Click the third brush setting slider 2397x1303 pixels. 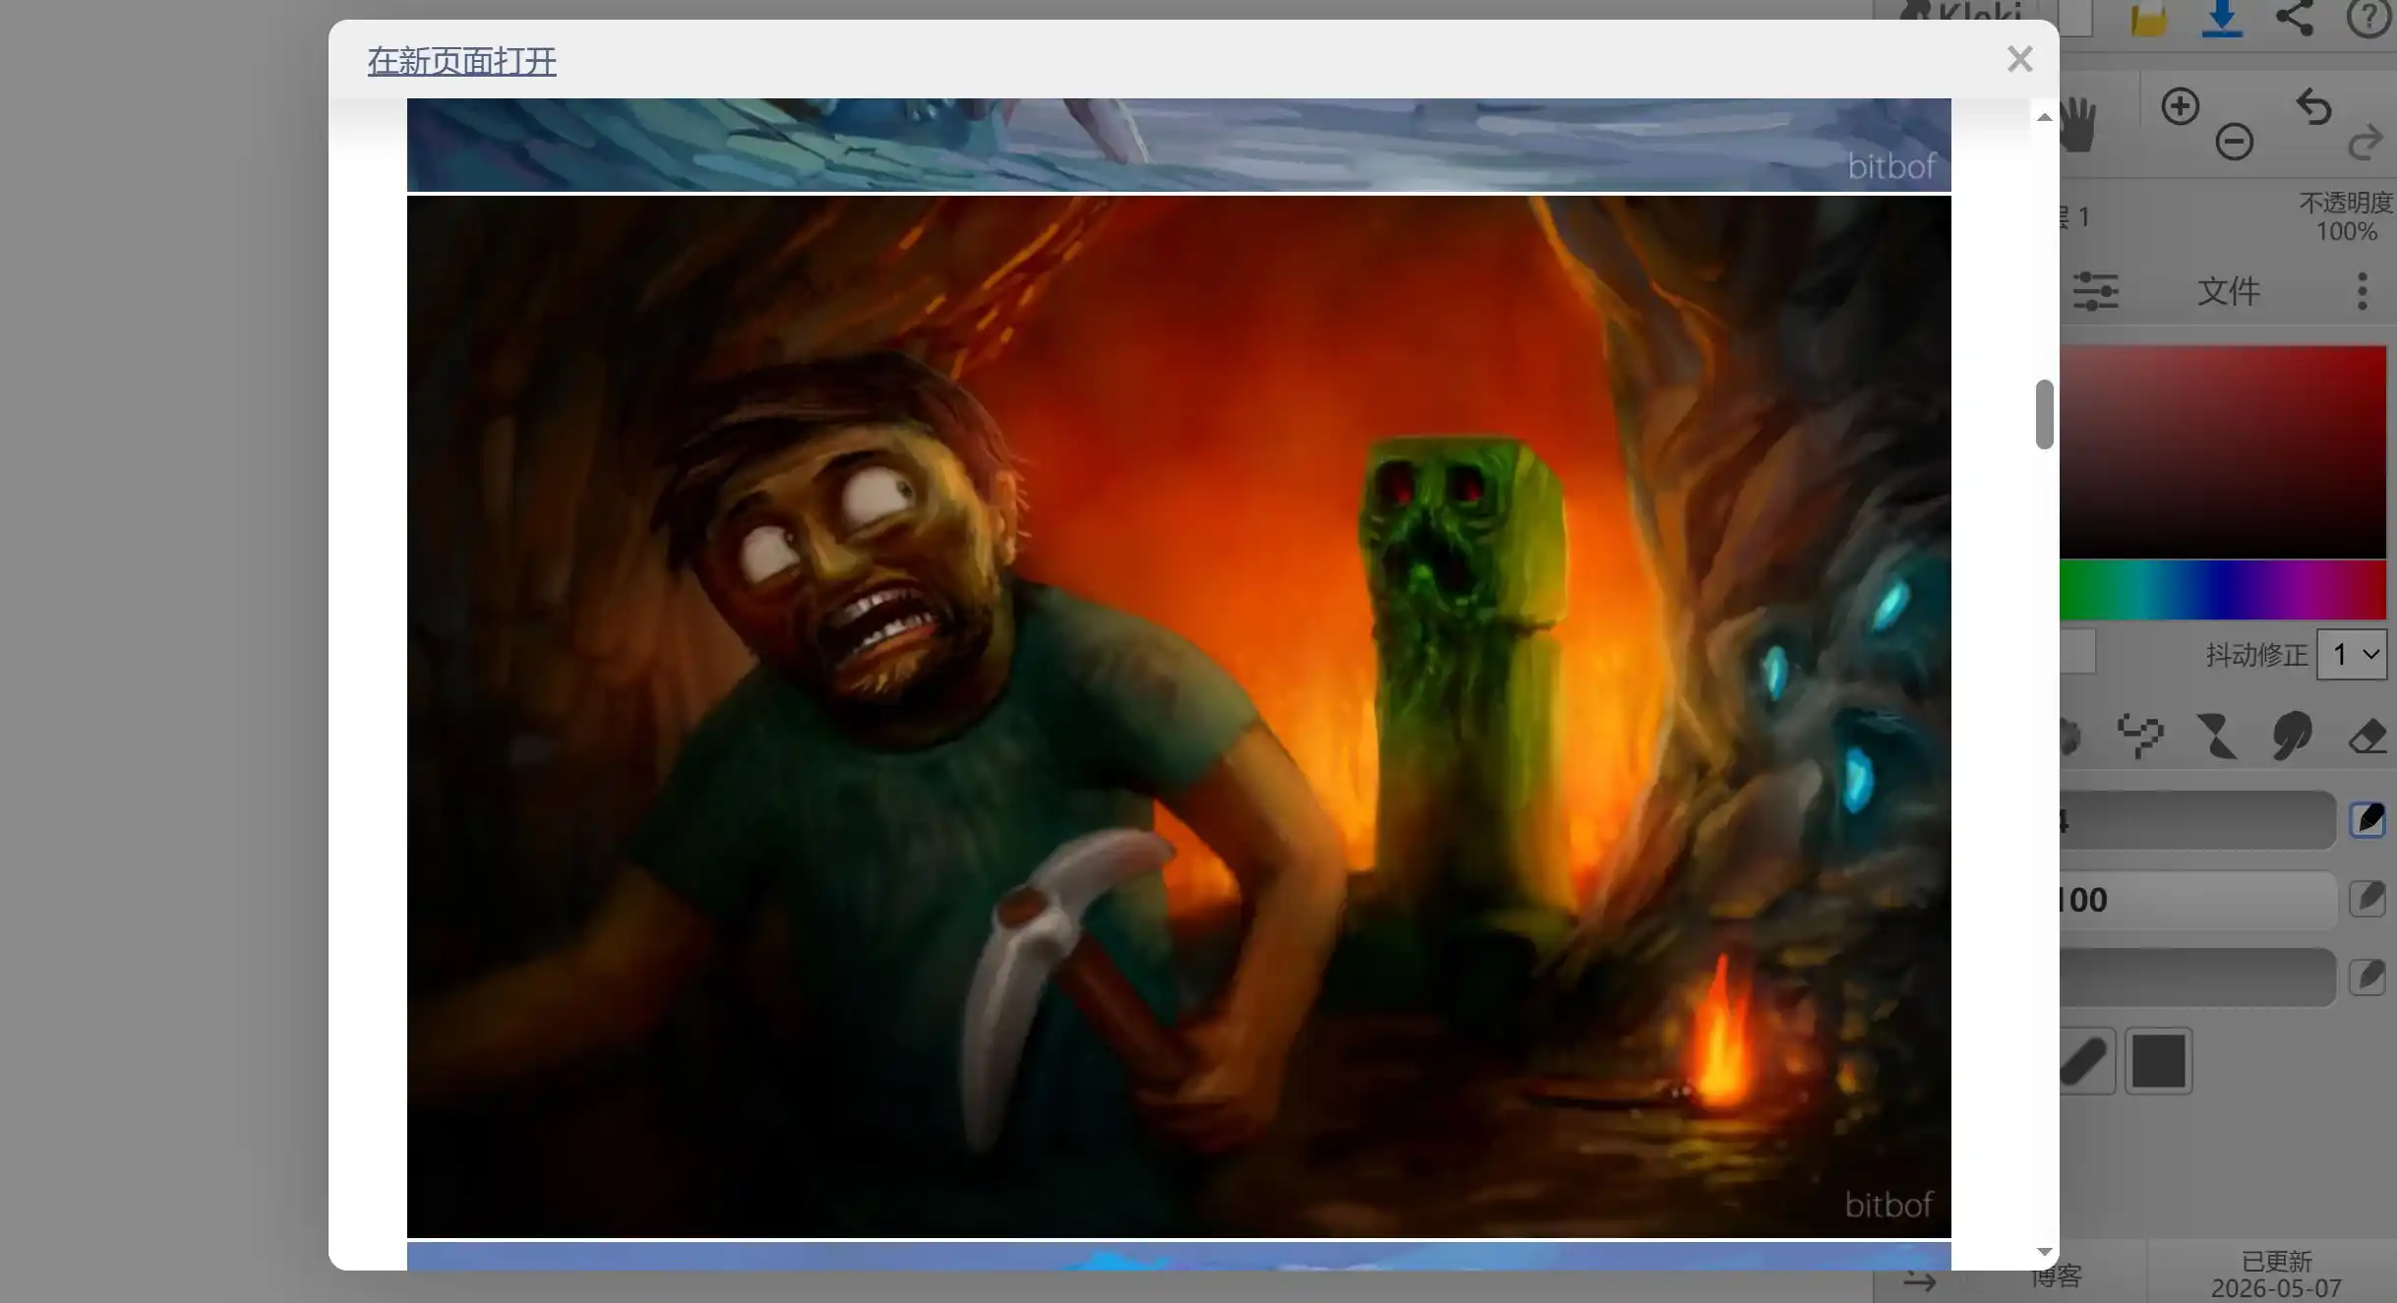2196,977
